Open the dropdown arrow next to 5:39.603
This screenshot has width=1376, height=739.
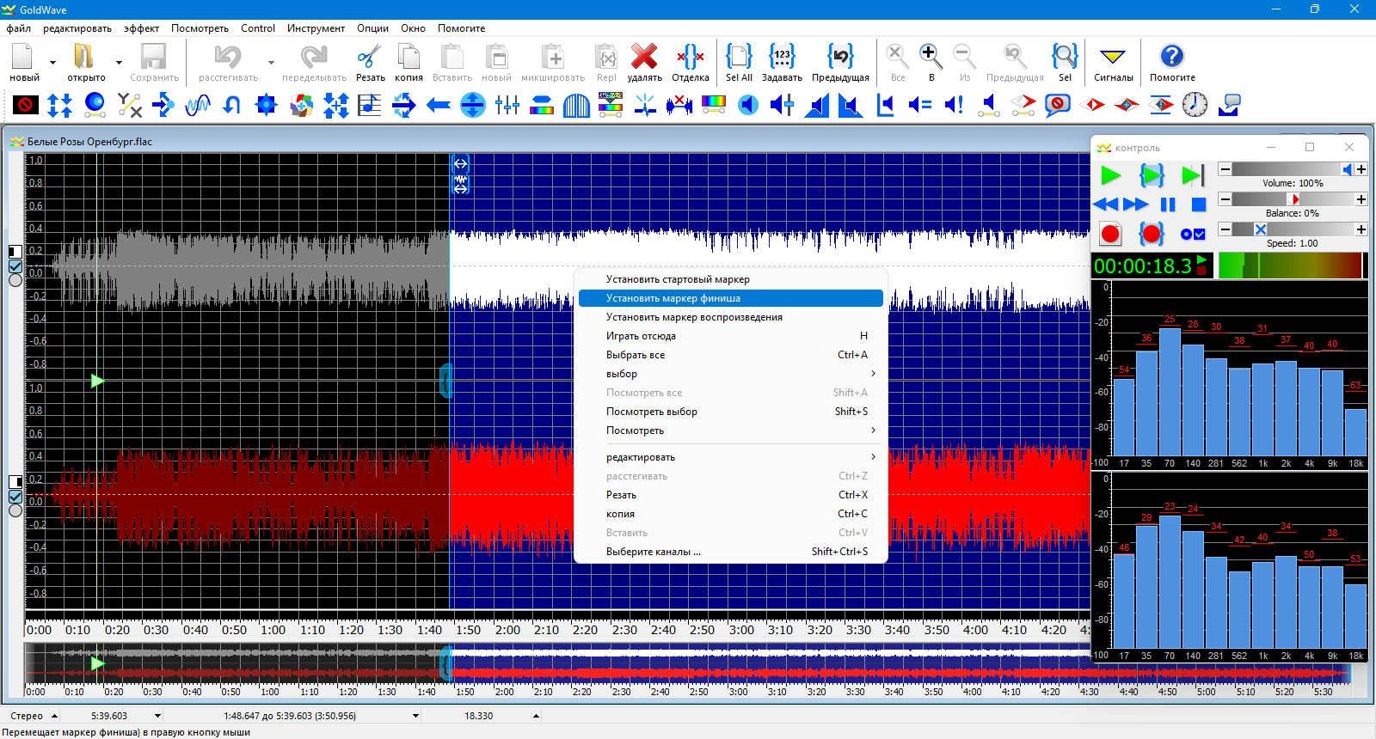157,716
